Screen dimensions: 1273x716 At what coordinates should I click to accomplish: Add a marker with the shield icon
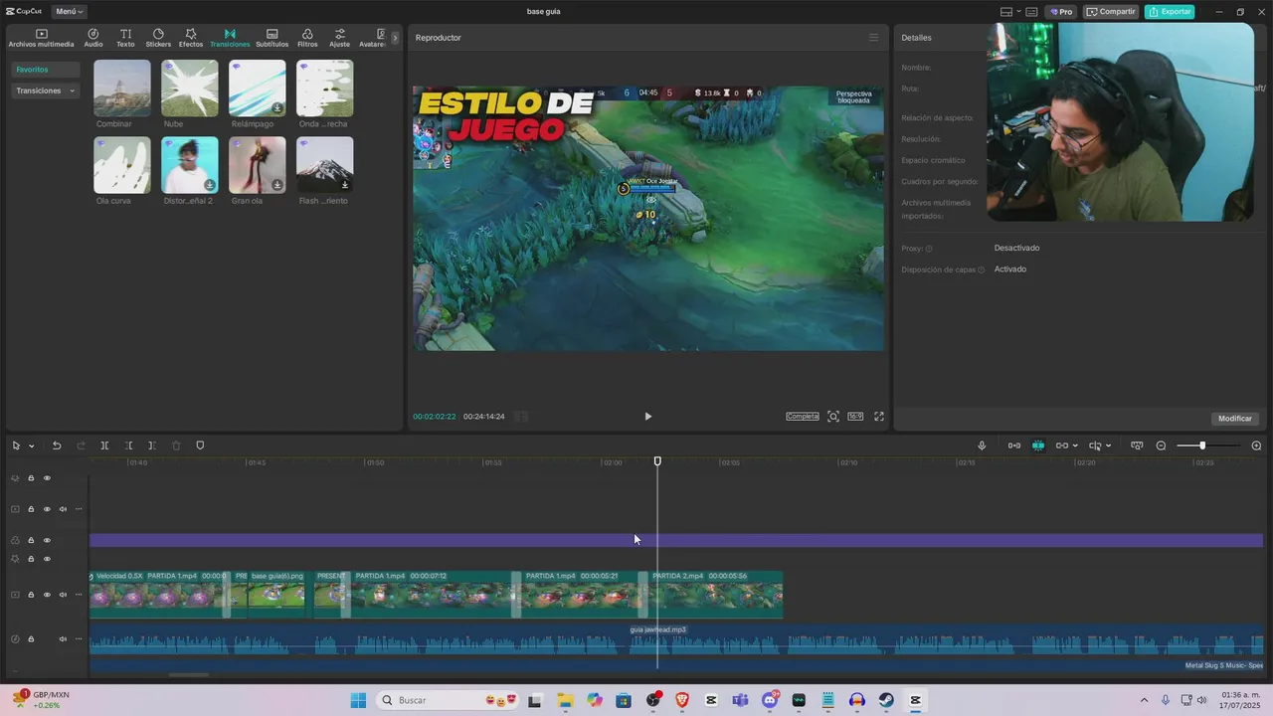(200, 446)
